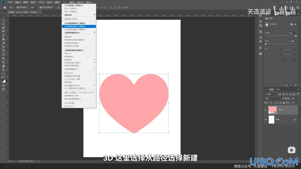
Task: Select the 背景 layer thumbnail
Action: pos(272,119)
